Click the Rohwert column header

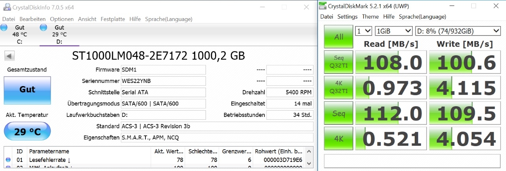(x=279, y=151)
